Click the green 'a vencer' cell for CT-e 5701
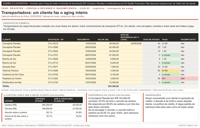The image size is (200, 128). coord(171,55)
